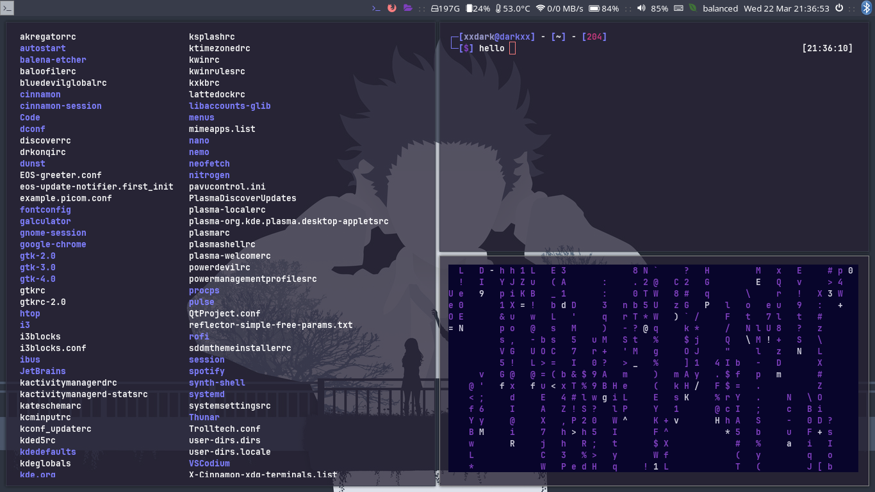
Task: Click the 'Code' directory entry
Action: (30, 117)
